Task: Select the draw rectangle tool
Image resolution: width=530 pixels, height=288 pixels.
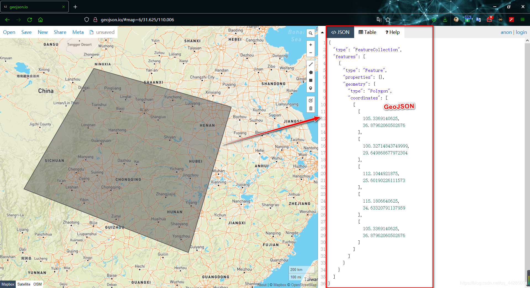Action: click(311, 80)
